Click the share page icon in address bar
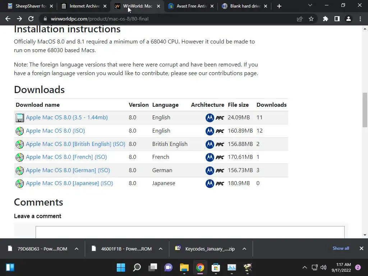368x276 pixels. coord(300,19)
